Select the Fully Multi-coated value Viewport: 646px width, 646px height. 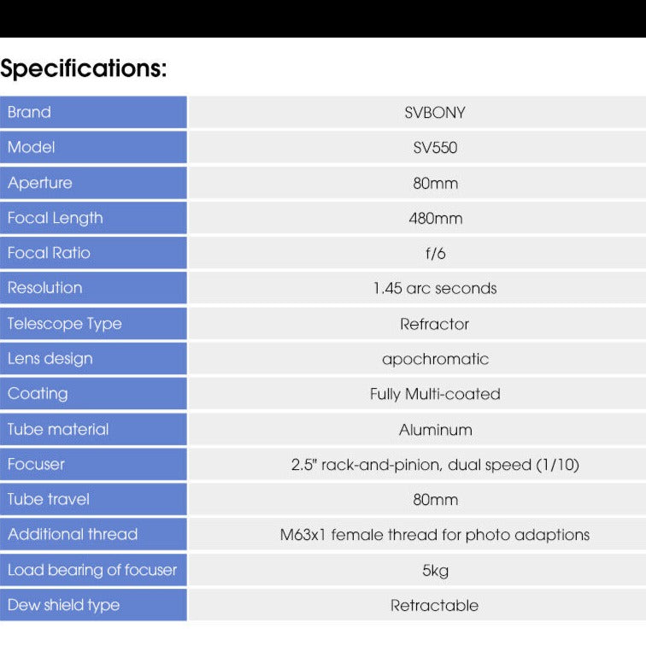coord(435,394)
